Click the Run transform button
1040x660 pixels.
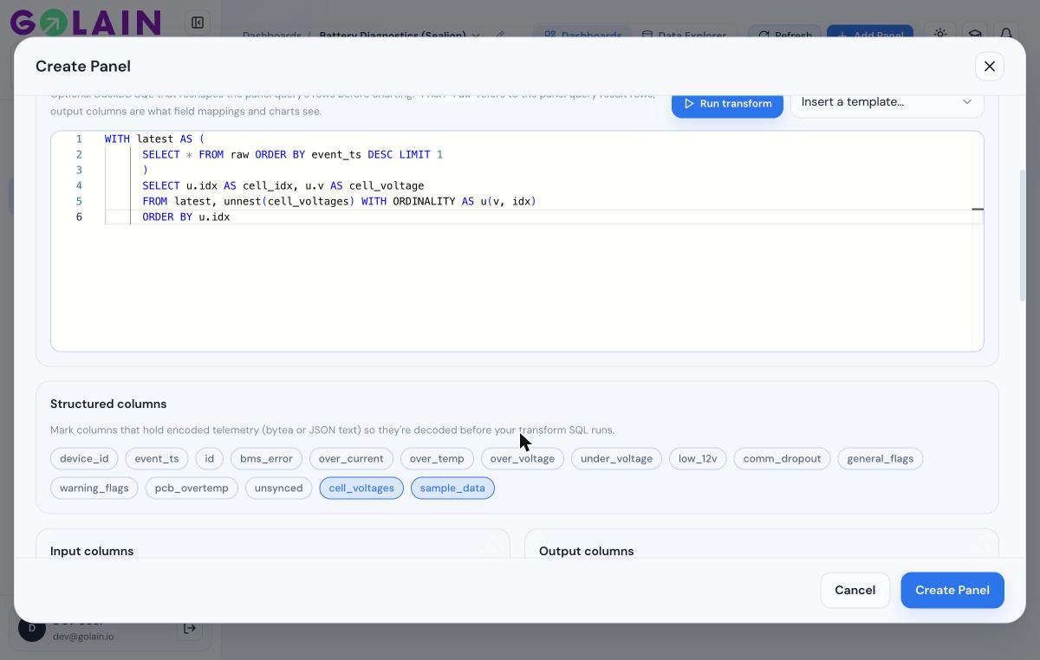coord(727,103)
